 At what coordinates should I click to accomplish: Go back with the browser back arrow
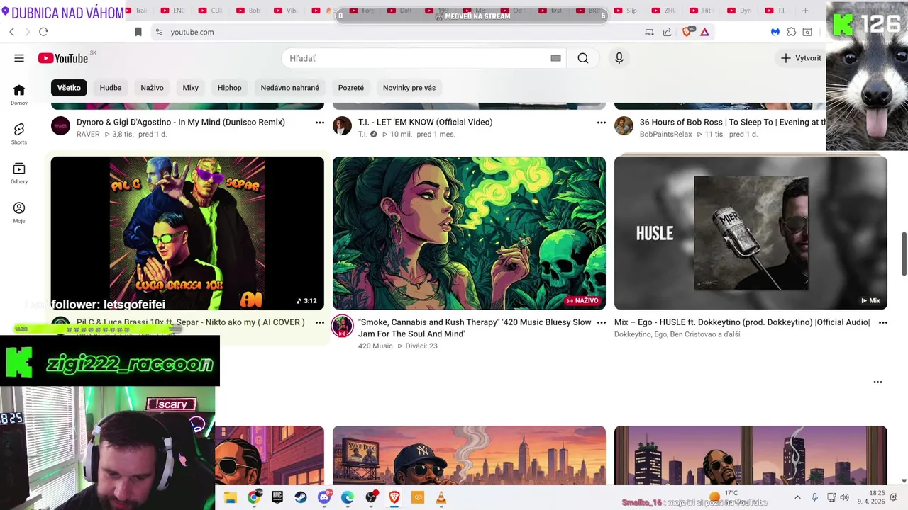coord(11,32)
